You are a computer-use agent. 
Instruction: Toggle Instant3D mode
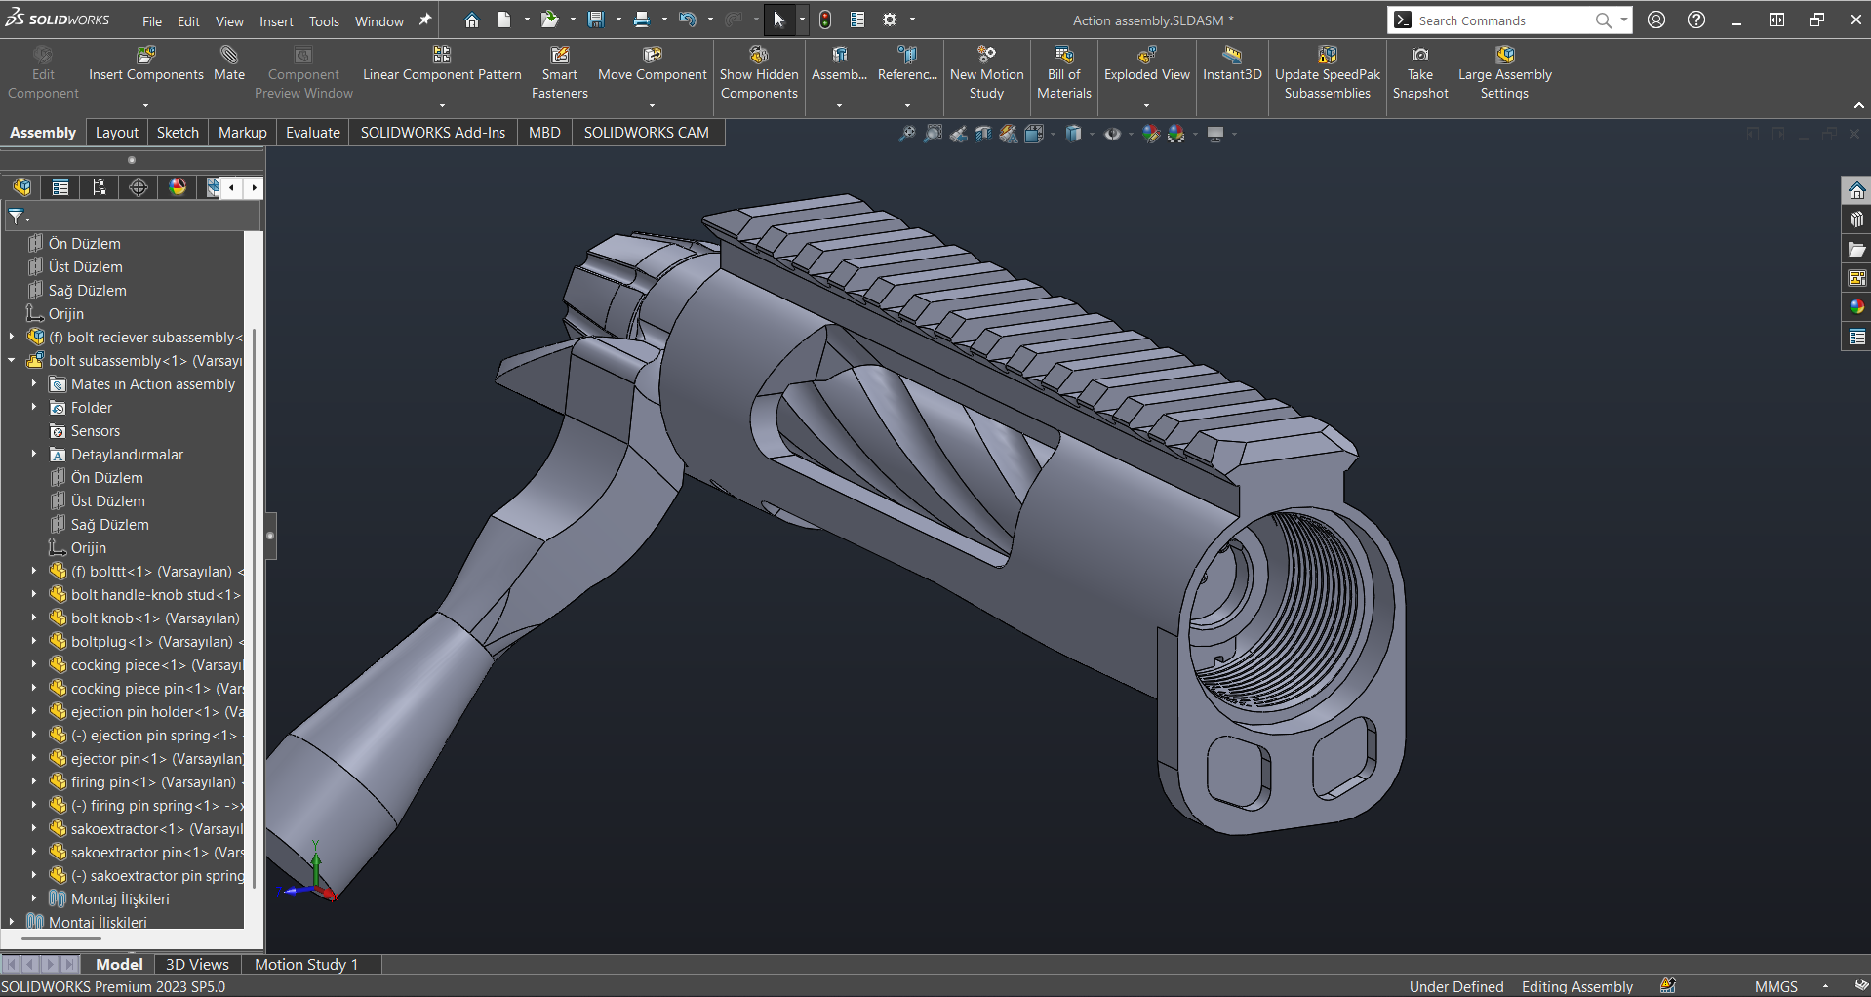tap(1232, 56)
